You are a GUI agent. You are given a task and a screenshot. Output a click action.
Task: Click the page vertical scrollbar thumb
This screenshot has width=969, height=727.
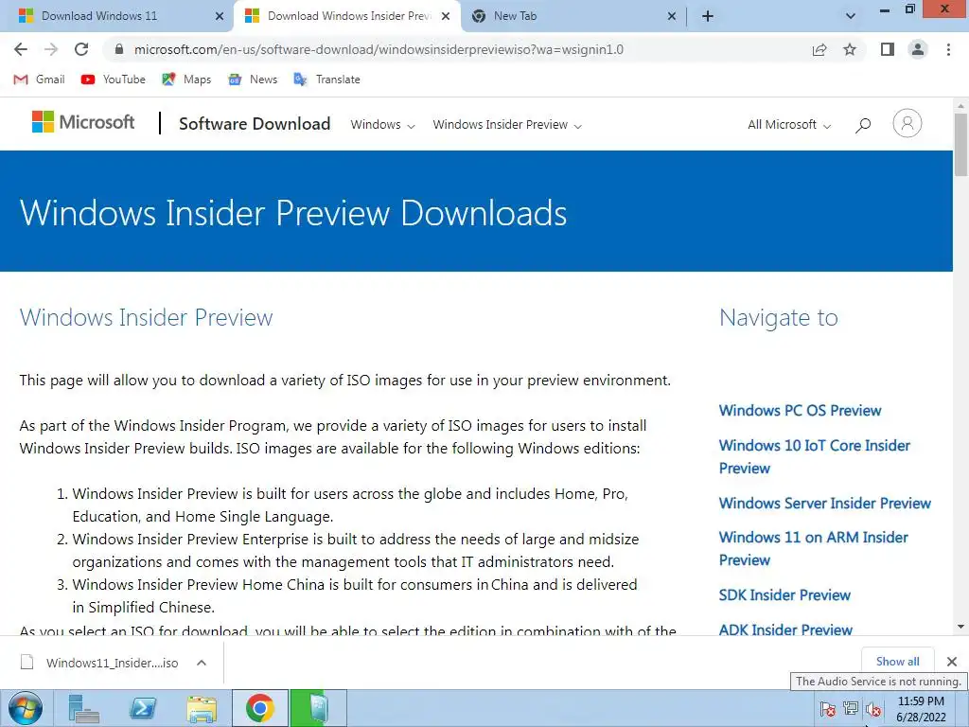[960, 144]
